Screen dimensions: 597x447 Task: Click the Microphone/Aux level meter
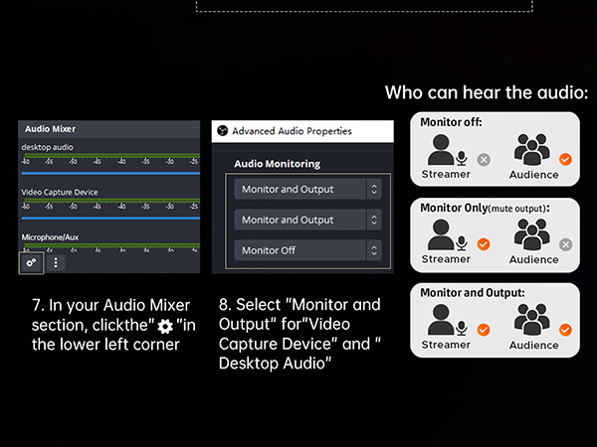111,245
